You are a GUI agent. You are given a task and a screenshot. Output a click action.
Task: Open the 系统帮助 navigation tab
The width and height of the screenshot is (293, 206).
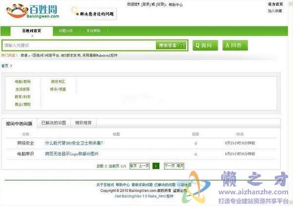(94, 31)
